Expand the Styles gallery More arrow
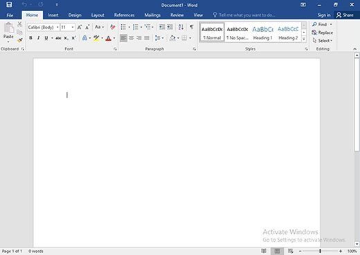Image resolution: width=360 pixels, height=255 pixels. tap(304, 39)
